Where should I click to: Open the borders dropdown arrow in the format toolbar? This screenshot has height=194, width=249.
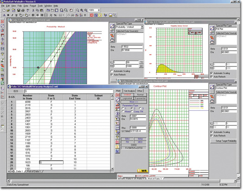tap(63, 15)
